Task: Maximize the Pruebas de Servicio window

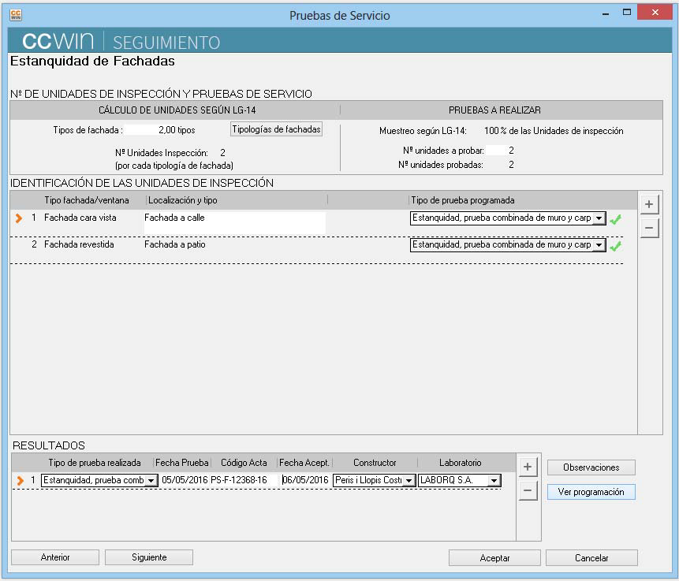Action: (x=627, y=13)
